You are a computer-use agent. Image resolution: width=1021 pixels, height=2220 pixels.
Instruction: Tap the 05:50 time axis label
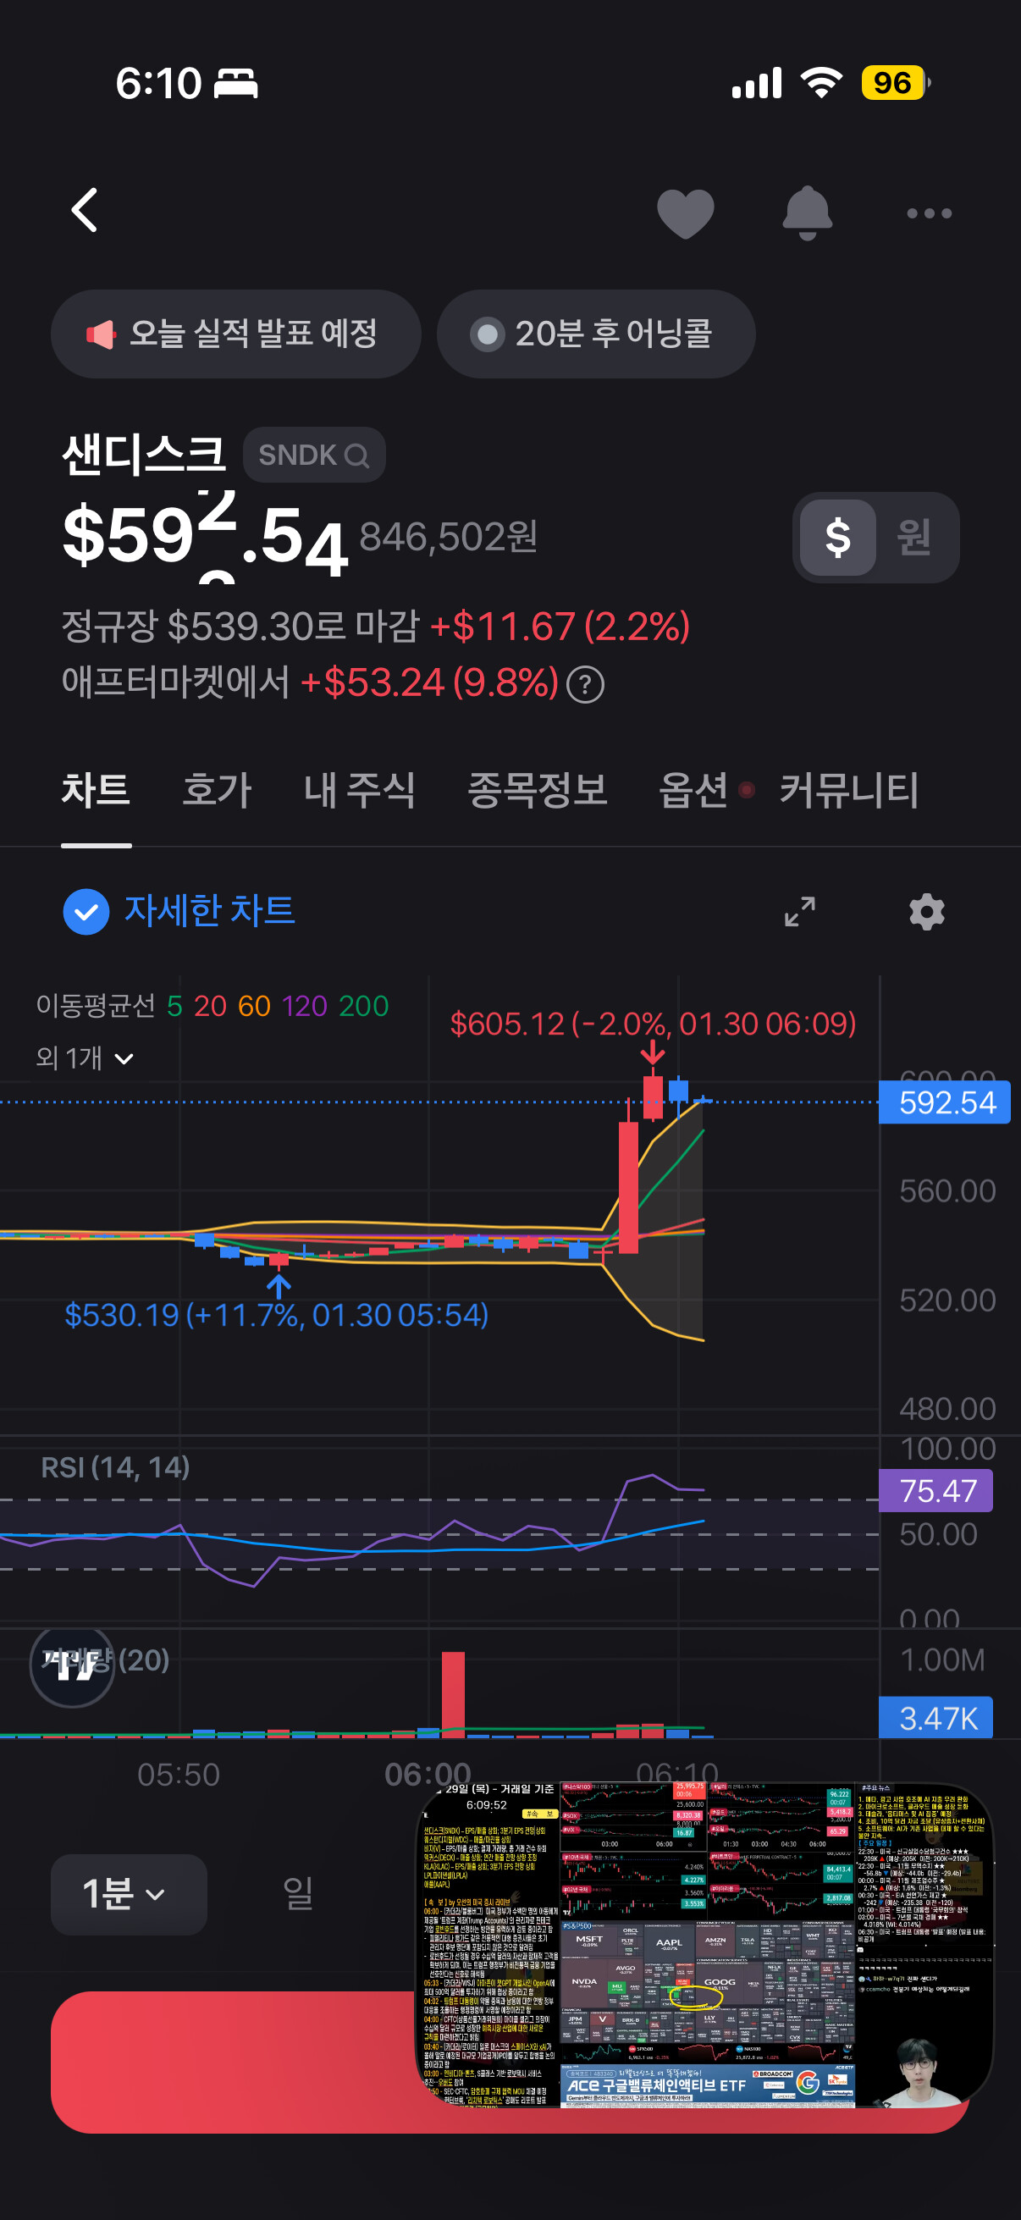[179, 1775]
